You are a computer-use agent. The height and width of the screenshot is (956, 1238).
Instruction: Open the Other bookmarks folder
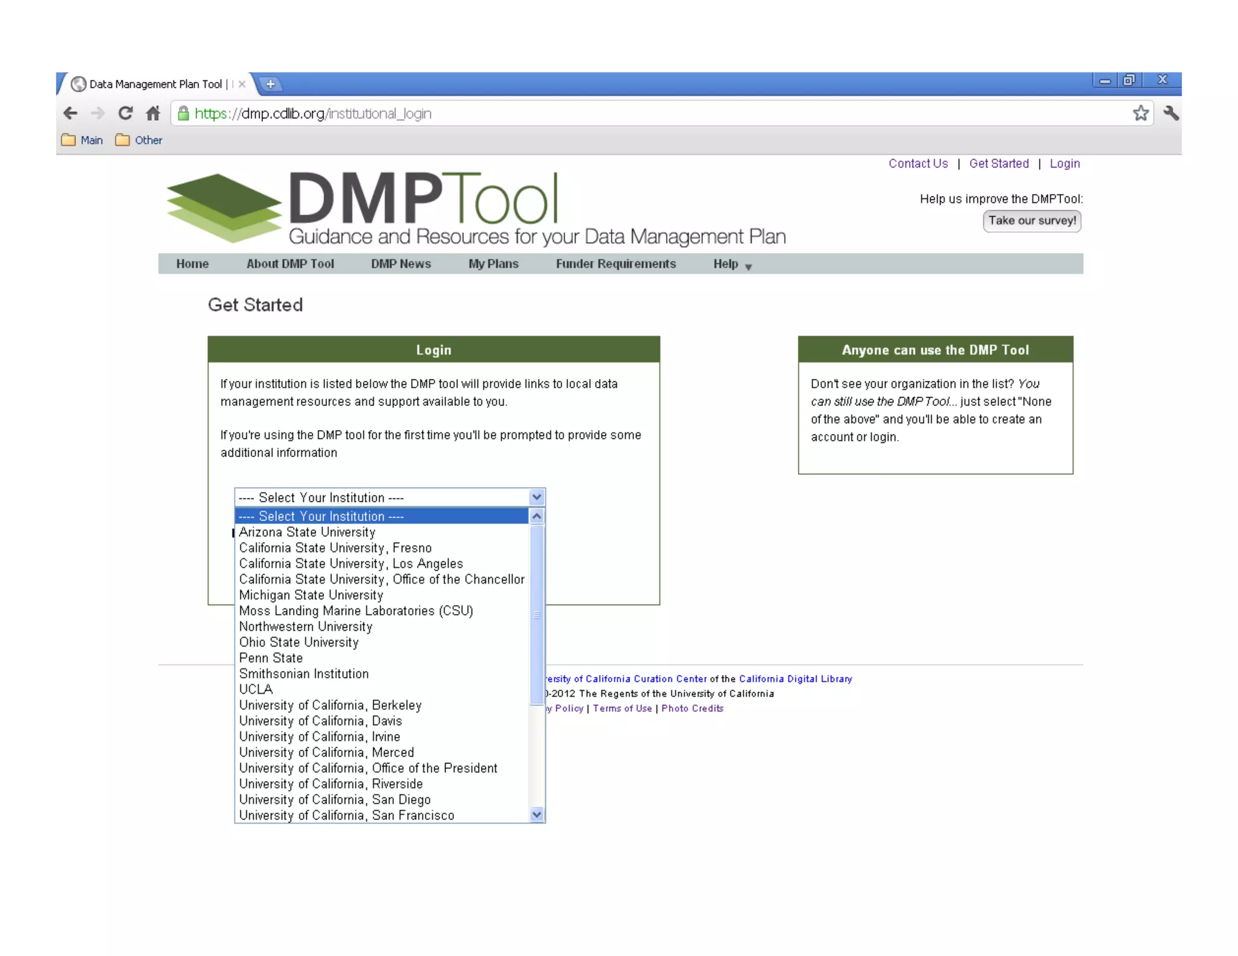point(140,140)
